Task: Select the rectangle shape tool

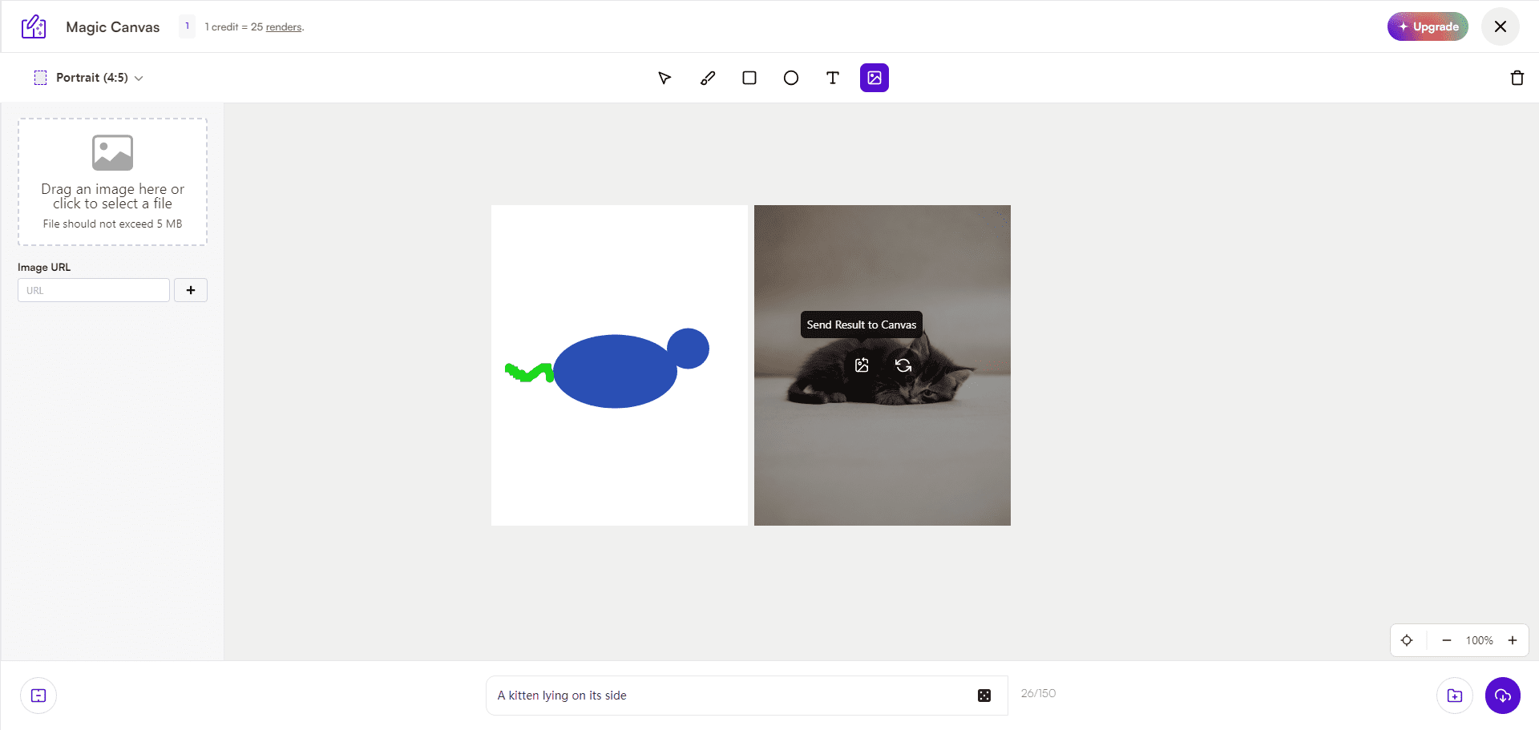Action: tap(749, 78)
